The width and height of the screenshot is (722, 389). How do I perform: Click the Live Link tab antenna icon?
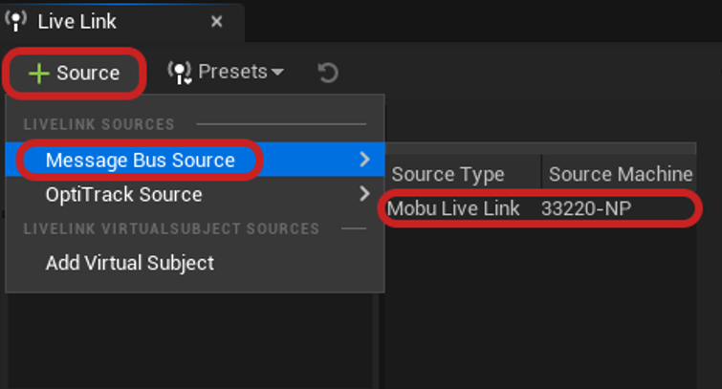[x=16, y=20]
